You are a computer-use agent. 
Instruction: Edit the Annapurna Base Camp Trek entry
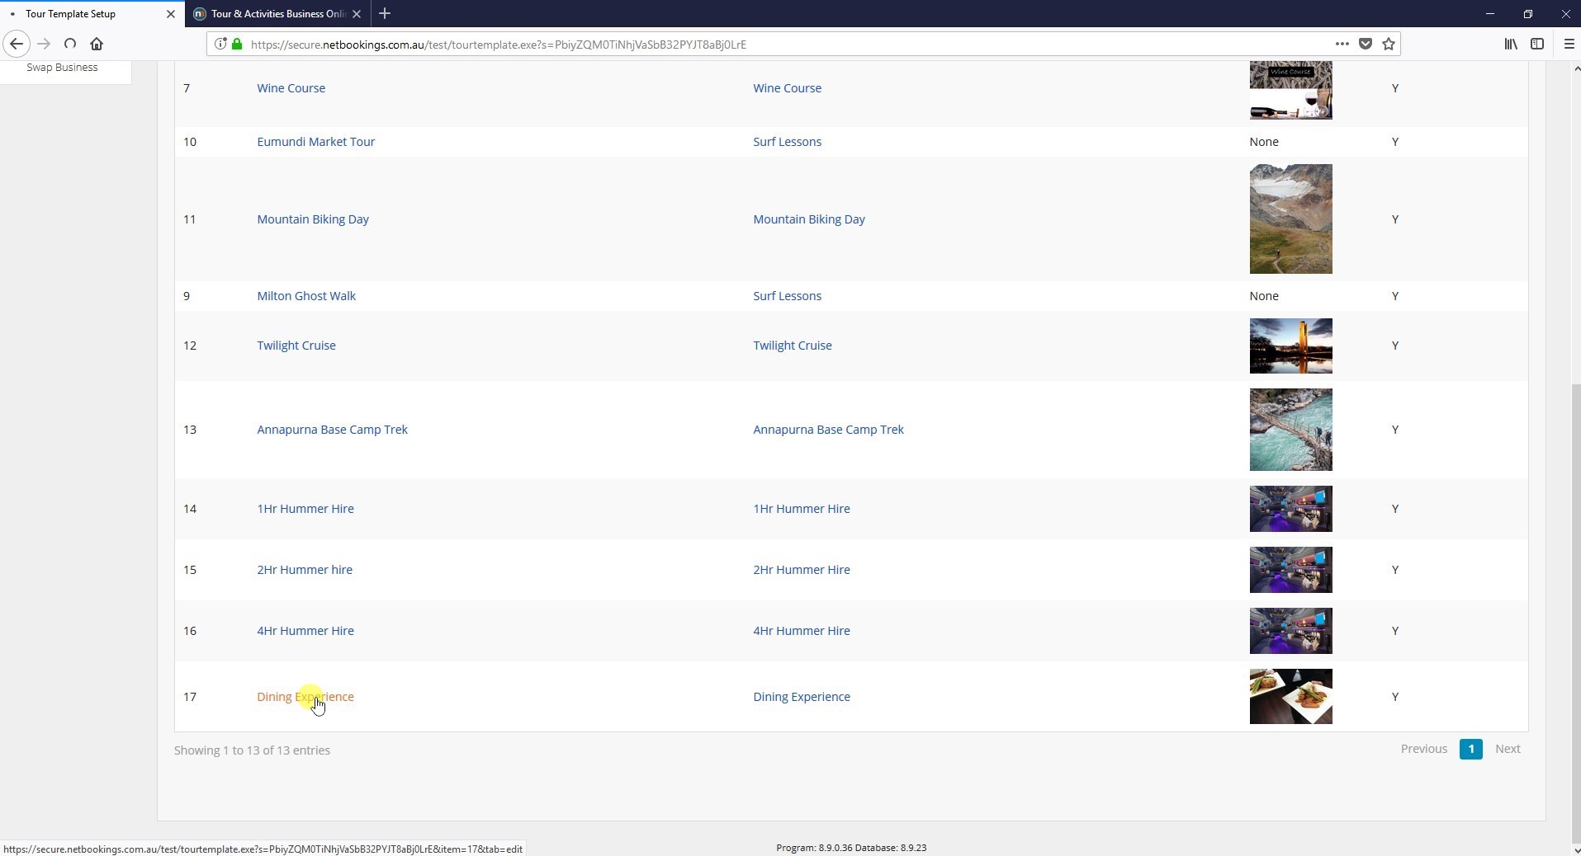[332, 429]
